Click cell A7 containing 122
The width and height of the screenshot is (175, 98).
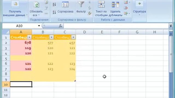pyautogui.click(x=21, y=69)
